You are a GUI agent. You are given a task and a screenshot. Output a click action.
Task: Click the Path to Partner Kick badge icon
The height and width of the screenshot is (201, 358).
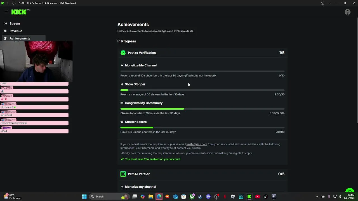click(x=123, y=174)
